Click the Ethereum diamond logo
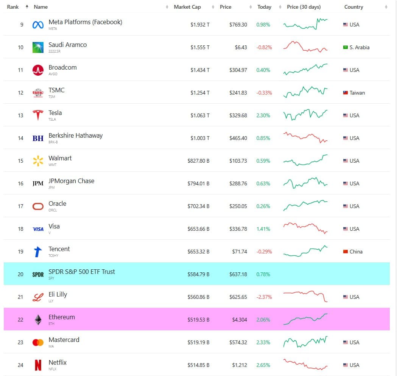This screenshot has width=397, height=376. [x=37, y=319]
